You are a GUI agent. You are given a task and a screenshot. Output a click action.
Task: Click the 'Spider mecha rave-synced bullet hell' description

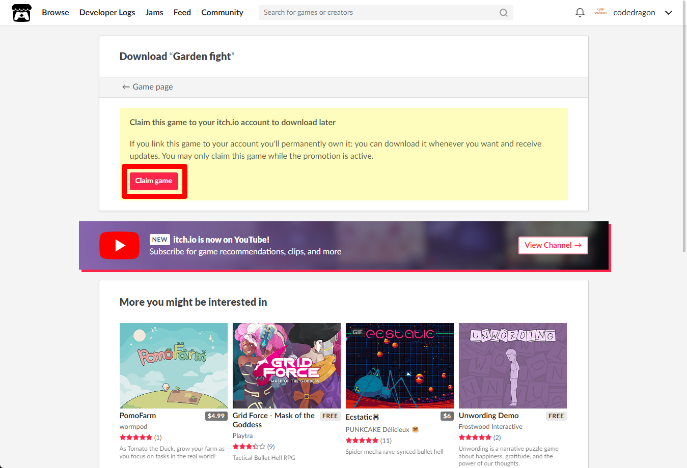pos(395,452)
